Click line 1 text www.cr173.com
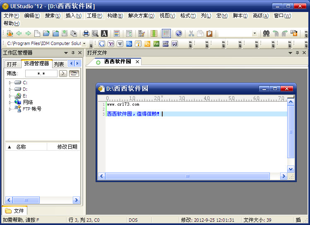The width and height of the screenshot is (310, 225). point(123,104)
